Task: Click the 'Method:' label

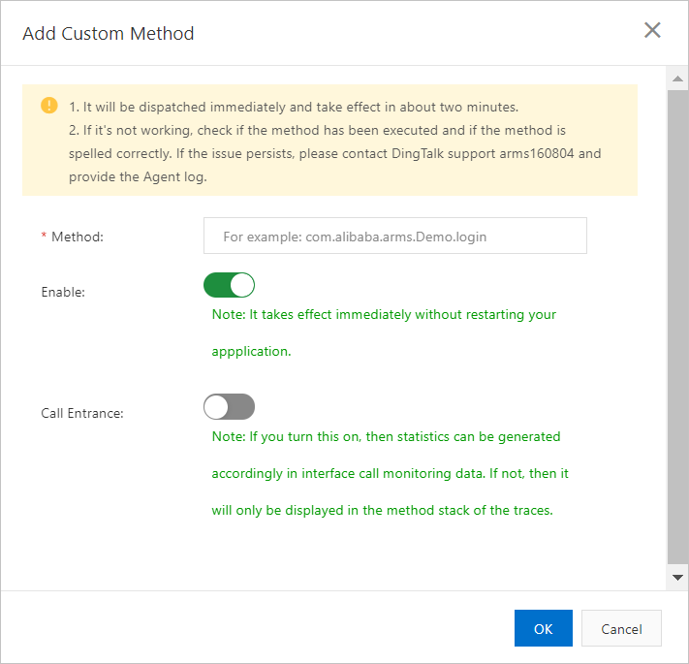Action: 78,237
